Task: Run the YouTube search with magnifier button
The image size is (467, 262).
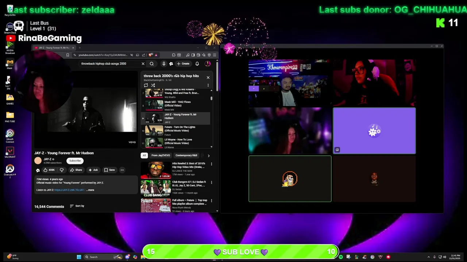Action: coord(152,64)
